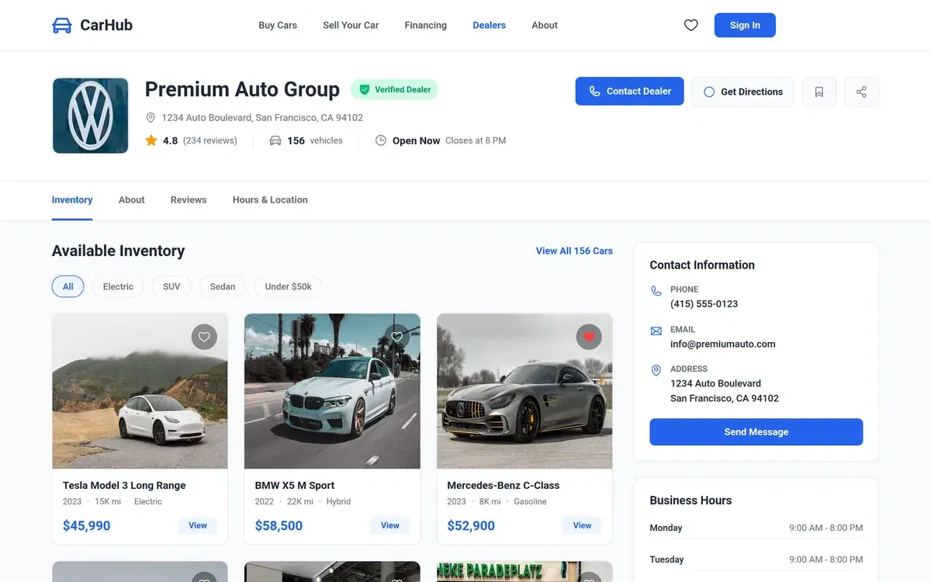Screen dimensions: 931x582
Task: Open the Mercedes-Benz C-Class photo
Action: click(524, 391)
